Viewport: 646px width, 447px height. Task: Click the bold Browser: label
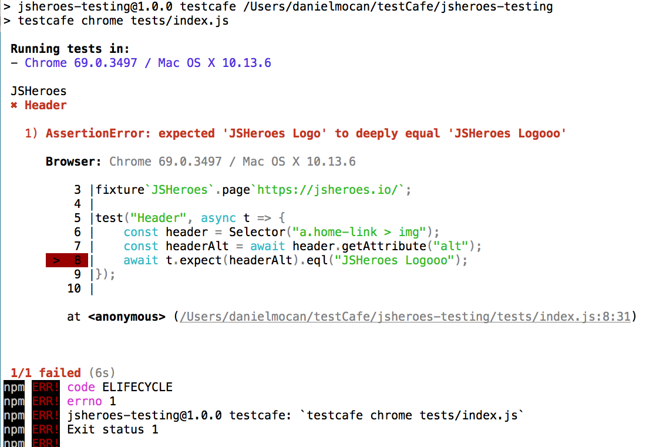(73, 162)
